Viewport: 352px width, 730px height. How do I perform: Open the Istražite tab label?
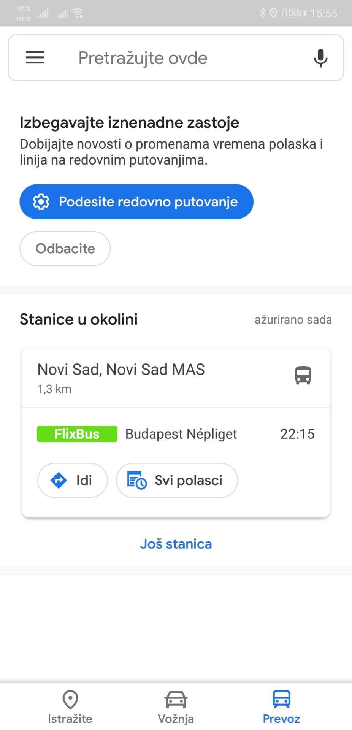coord(70,719)
